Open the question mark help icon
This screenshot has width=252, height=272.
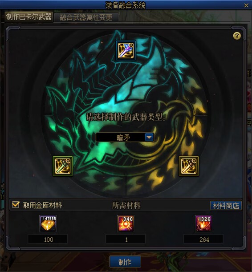[237, 36]
